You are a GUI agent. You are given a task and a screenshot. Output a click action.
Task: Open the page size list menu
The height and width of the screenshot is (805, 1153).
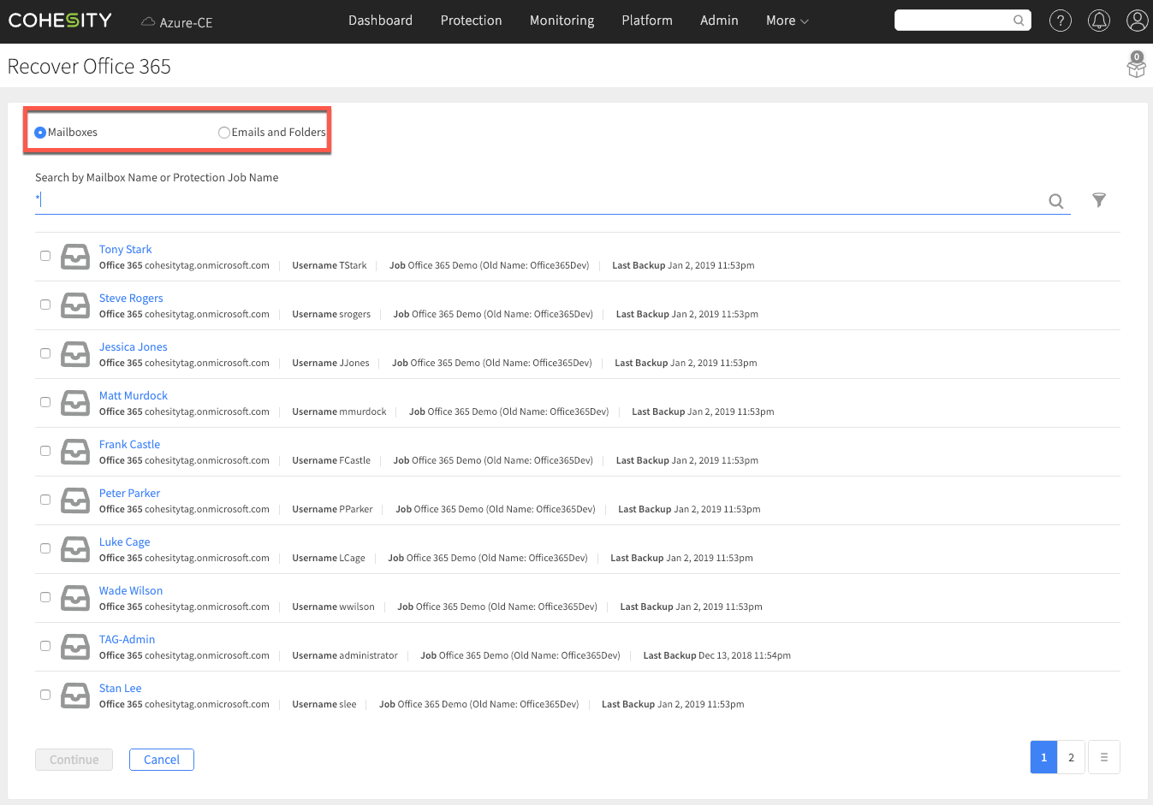tap(1103, 757)
